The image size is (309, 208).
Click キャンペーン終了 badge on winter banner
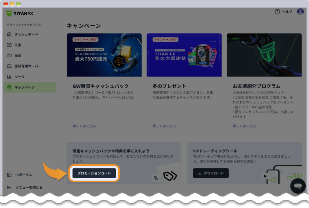tap(165, 40)
